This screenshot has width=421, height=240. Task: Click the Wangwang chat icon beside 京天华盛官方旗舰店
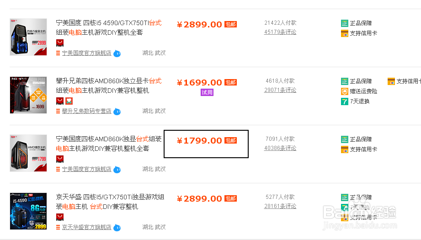pos(117,227)
